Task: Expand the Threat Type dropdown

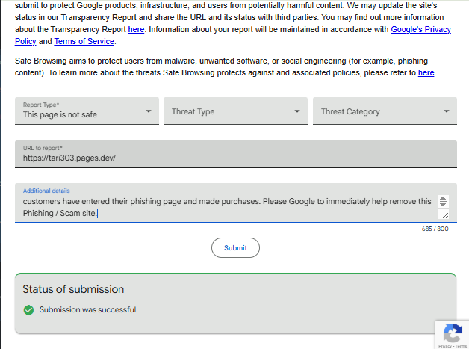Action: click(x=234, y=111)
